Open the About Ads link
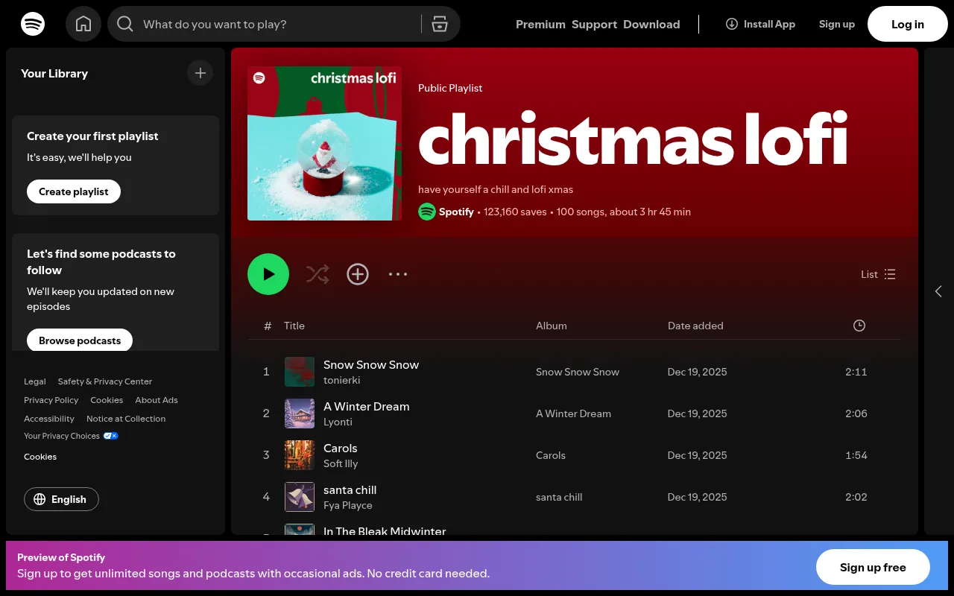The height and width of the screenshot is (596, 954). (x=157, y=400)
